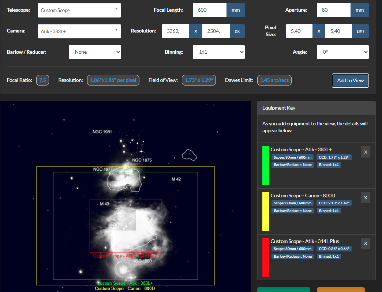Click the µm unit beside Pixel Size
The width and height of the screenshot is (382, 292).
360,31
